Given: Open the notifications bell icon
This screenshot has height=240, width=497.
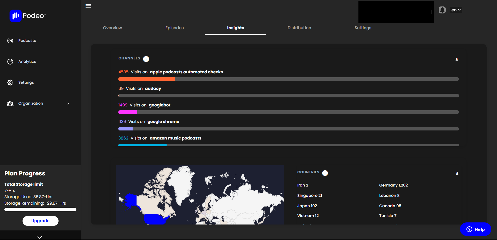Looking at the screenshot, I should click(442, 10).
